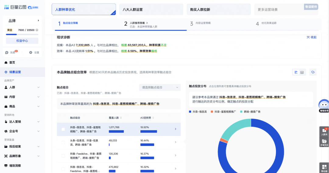Click the 企业号 sidebar icon
This screenshot has height=173, width=329.
click(6, 131)
